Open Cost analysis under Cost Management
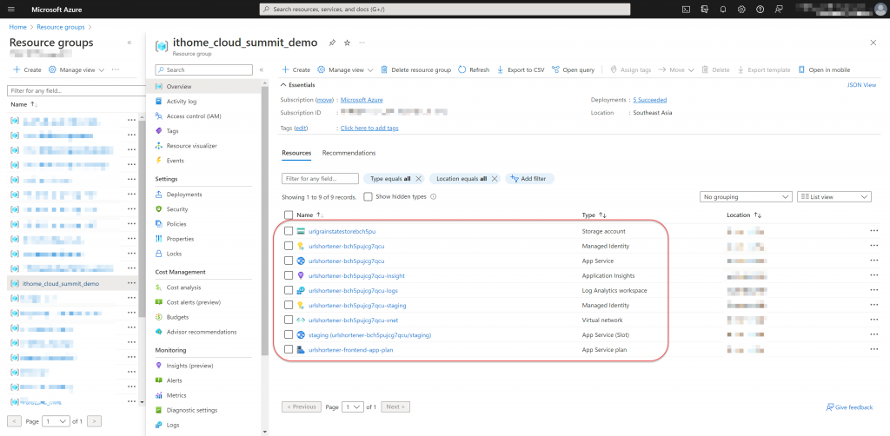The image size is (890, 436). pos(183,287)
